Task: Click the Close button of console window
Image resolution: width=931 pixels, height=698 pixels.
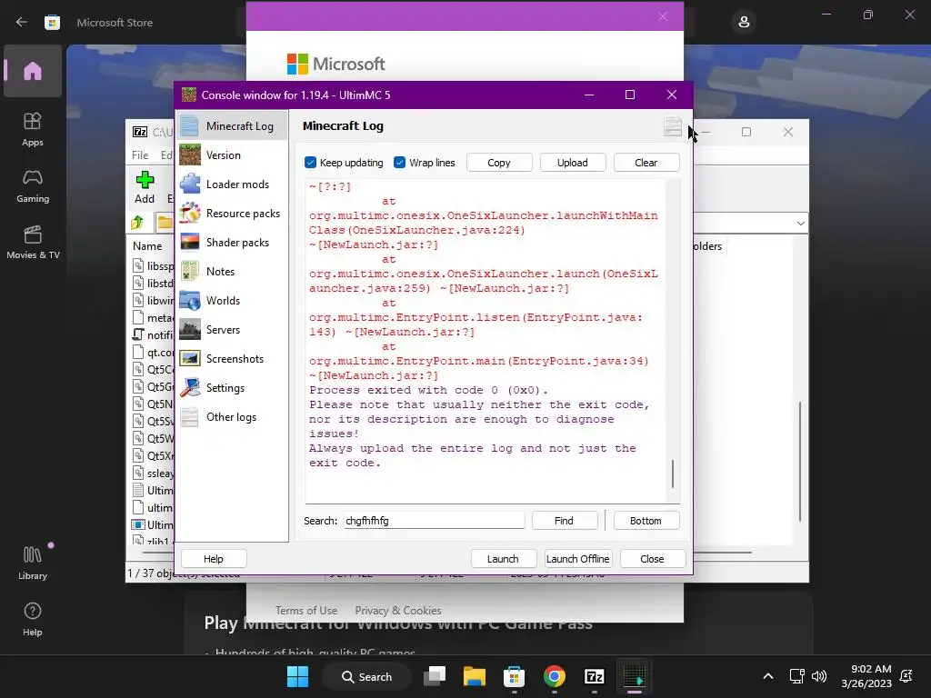Action: 652,559
